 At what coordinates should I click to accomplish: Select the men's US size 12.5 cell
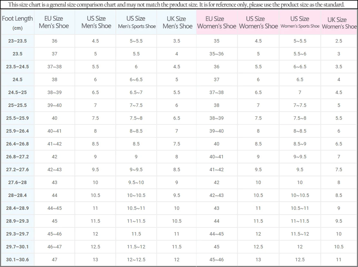pos(95,247)
